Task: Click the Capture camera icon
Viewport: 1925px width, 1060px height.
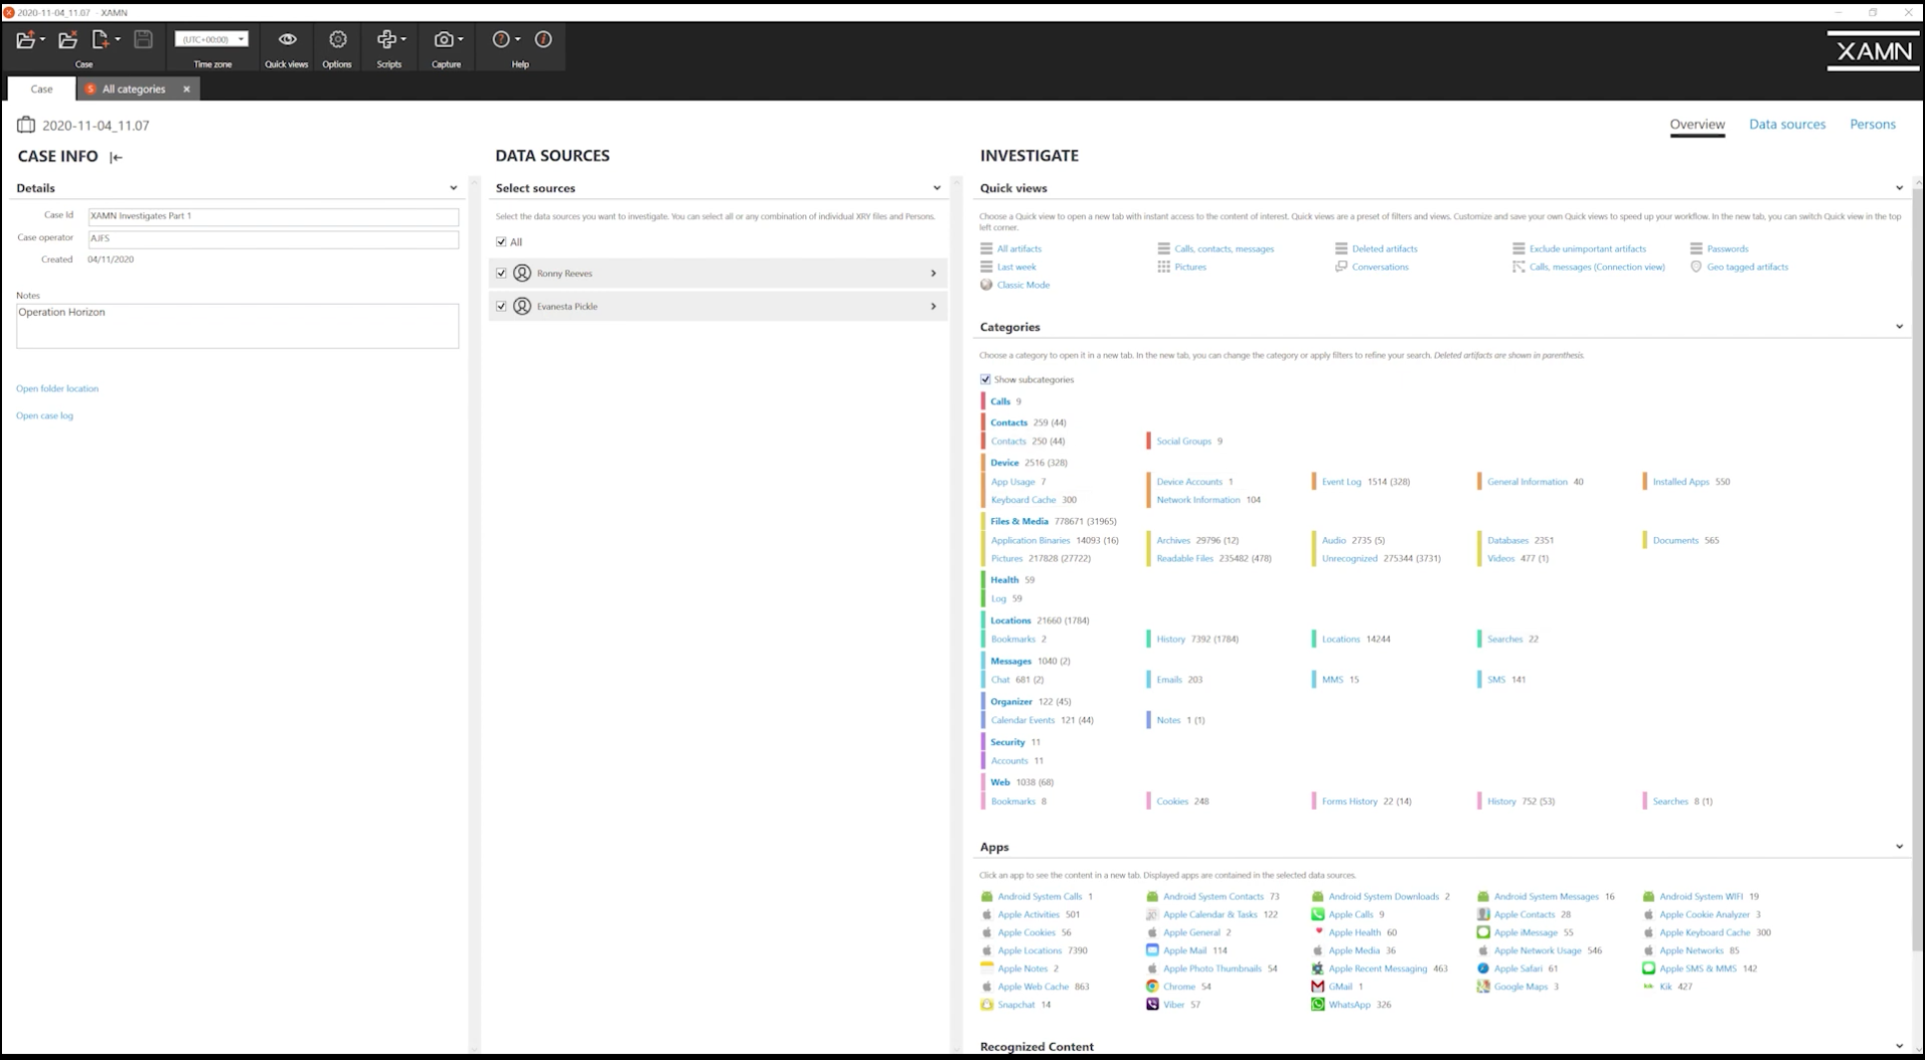Action: click(x=445, y=40)
